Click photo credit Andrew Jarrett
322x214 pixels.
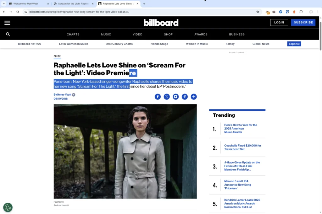click(x=61, y=205)
